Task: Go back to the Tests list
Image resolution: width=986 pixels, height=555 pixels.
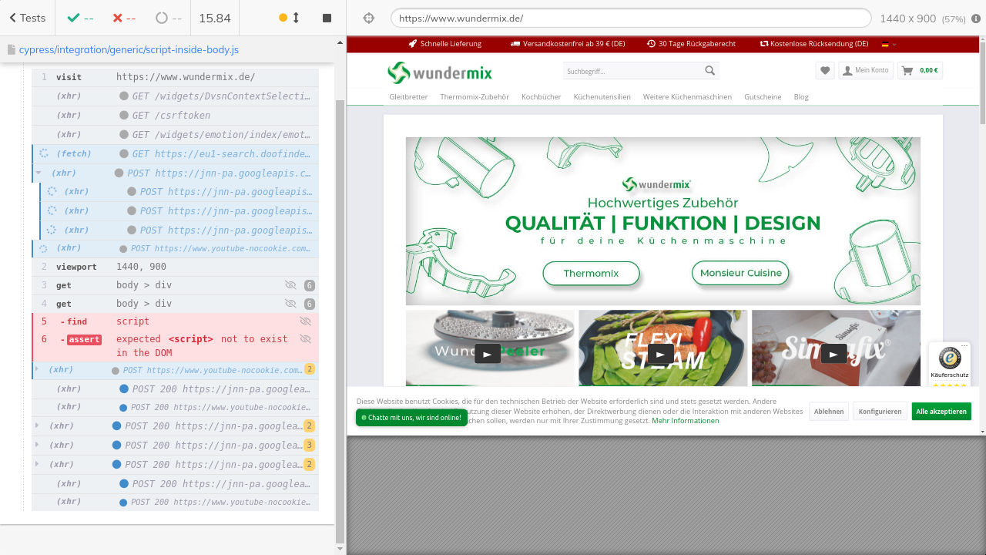Action: pyautogui.click(x=27, y=18)
